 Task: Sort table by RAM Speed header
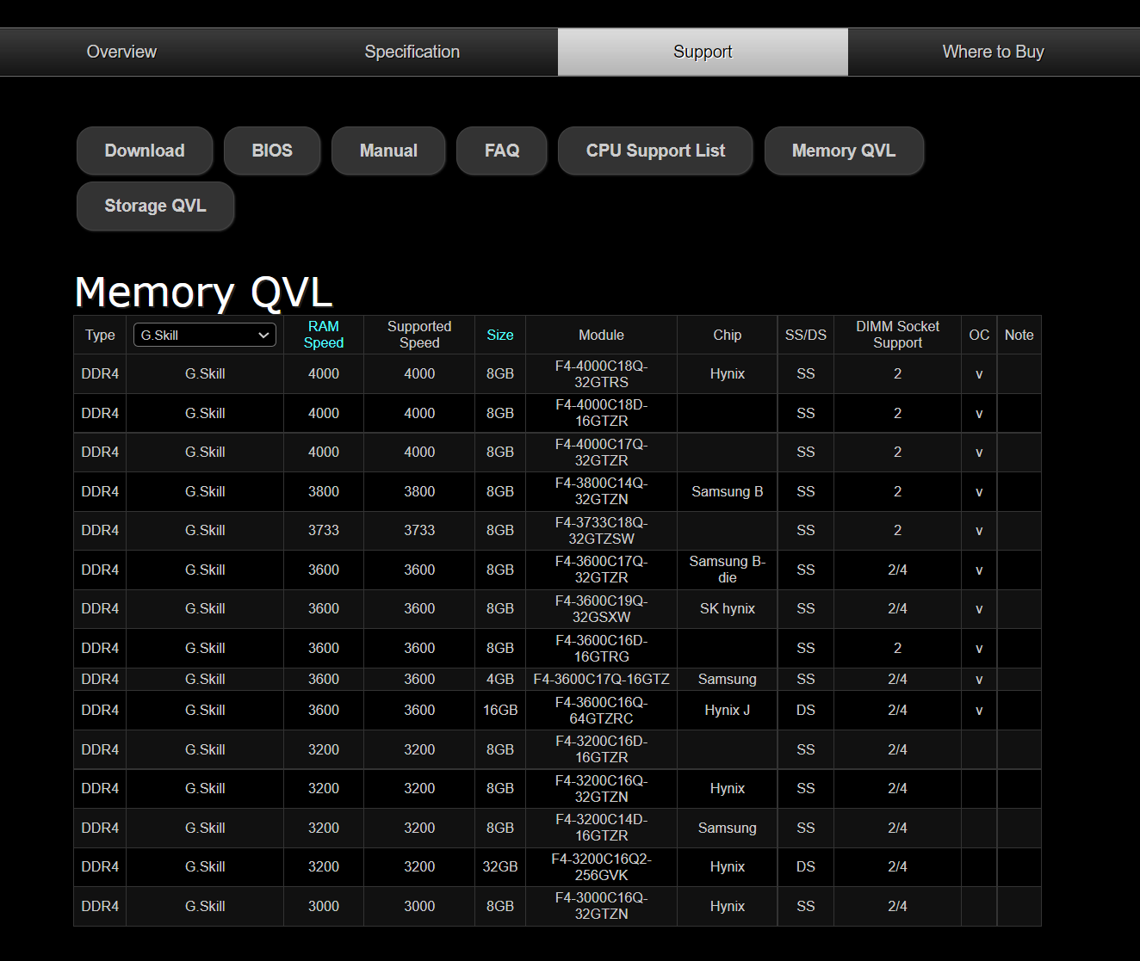[324, 335]
